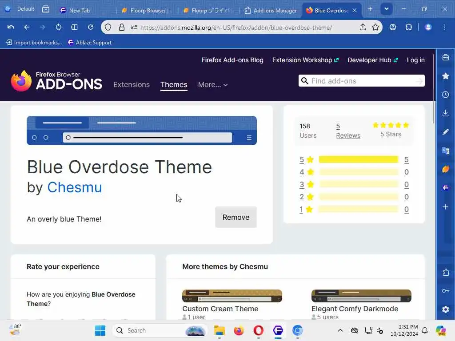Close the Blue Overdose tab
The image size is (455, 341).
click(354, 11)
